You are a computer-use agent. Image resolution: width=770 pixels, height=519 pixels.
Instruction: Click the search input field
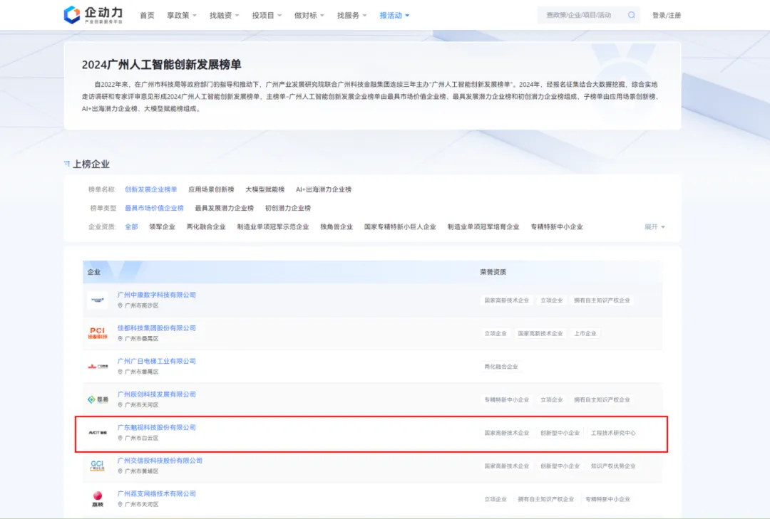click(581, 15)
